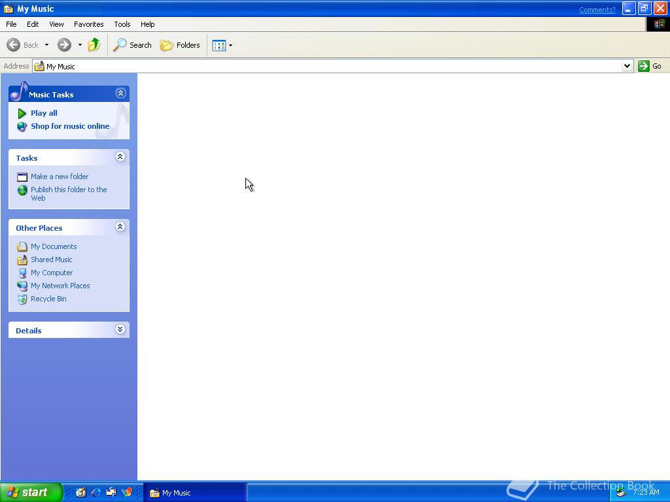Click the My Documents folder icon
Viewport: 670px width, 502px height.
click(x=22, y=246)
